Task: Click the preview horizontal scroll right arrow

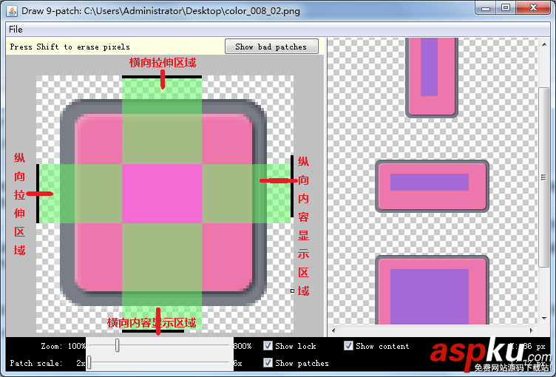Action: (x=531, y=330)
